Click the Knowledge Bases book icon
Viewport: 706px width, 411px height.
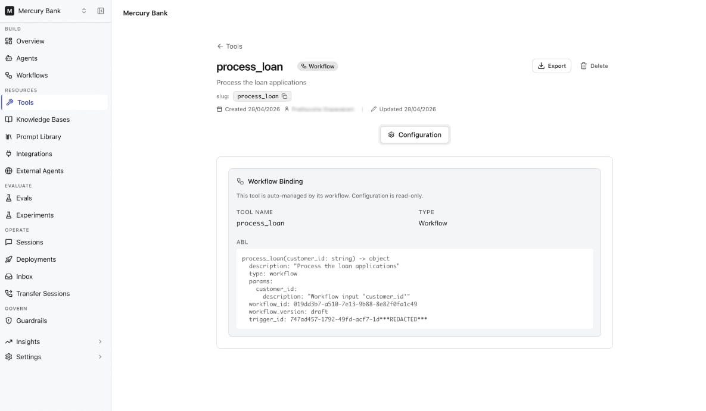[8, 119]
